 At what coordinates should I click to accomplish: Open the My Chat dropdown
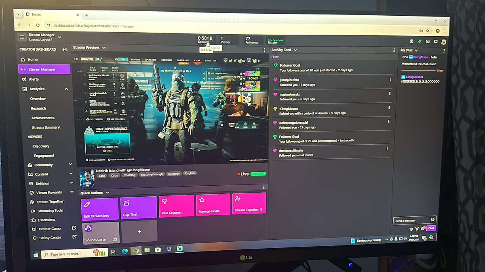tap(416, 50)
